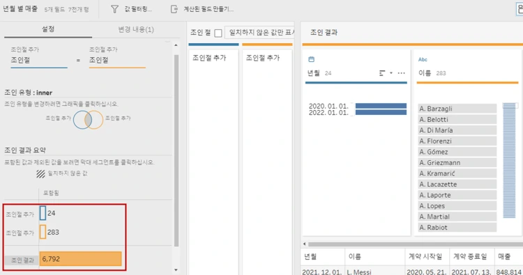This screenshot has width=523, height=275.
Task: Click the calculated field document icon
Action: [x=174, y=9]
